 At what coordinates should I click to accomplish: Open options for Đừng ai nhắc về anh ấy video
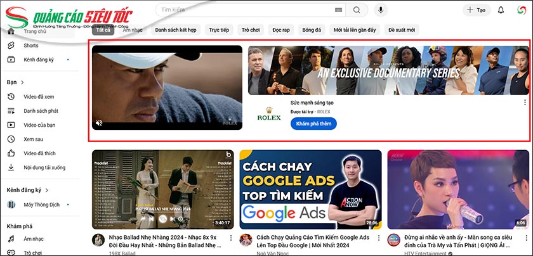526,238
